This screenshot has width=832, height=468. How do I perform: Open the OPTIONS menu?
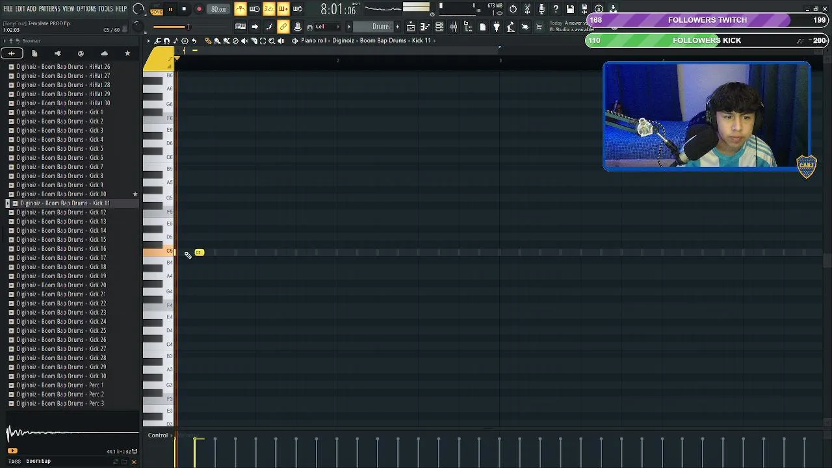click(86, 8)
